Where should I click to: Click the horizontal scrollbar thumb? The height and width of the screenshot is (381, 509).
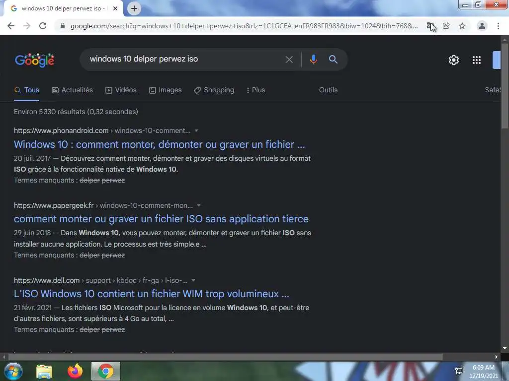point(226,357)
